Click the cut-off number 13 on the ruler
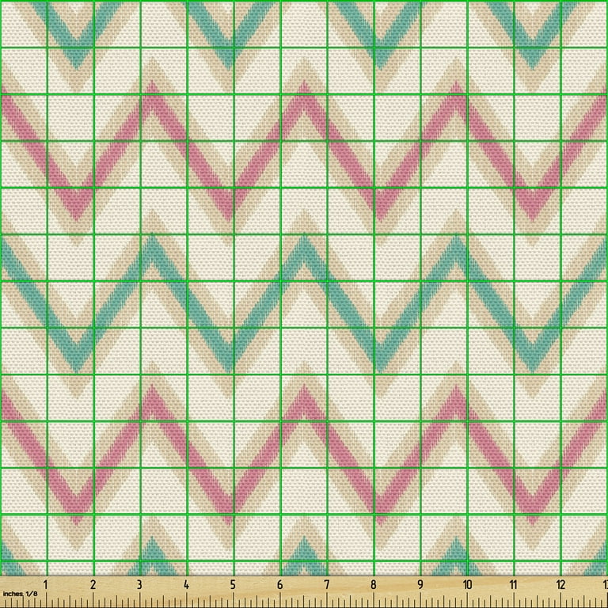This screenshot has height=608, width=608. point(603,586)
